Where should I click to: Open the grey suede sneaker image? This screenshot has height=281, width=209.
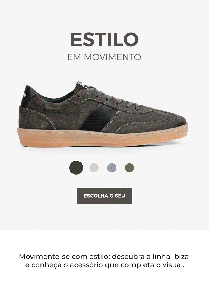click(103, 115)
